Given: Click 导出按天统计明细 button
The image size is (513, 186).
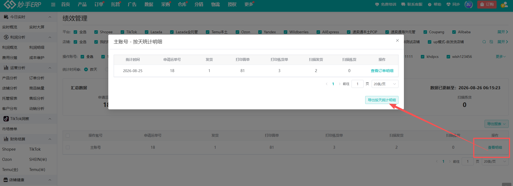Looking at the screenshot, I should [x=382, y=100].
